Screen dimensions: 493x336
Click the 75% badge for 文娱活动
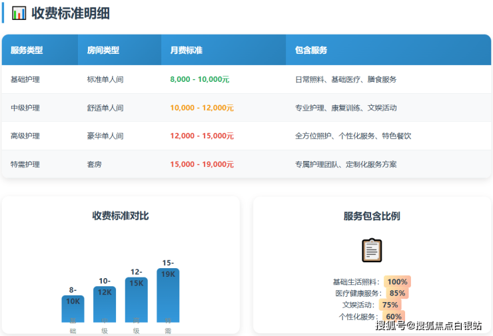[390, 305]
